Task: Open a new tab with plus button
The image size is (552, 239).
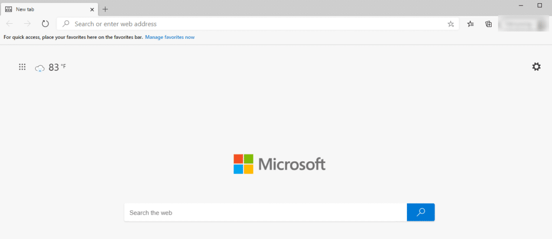Action: coord(105,9)
